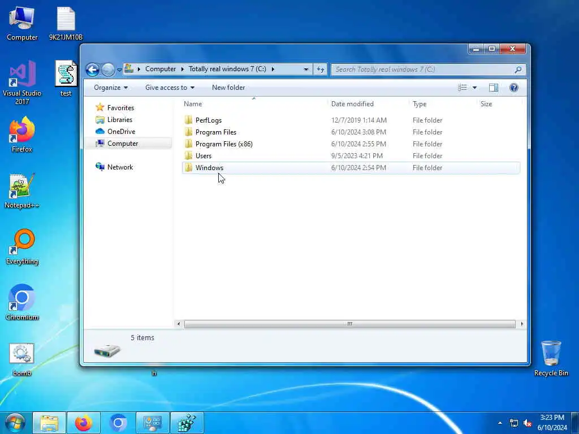
Task: Toggle the preview pane button
Action: 493,88
